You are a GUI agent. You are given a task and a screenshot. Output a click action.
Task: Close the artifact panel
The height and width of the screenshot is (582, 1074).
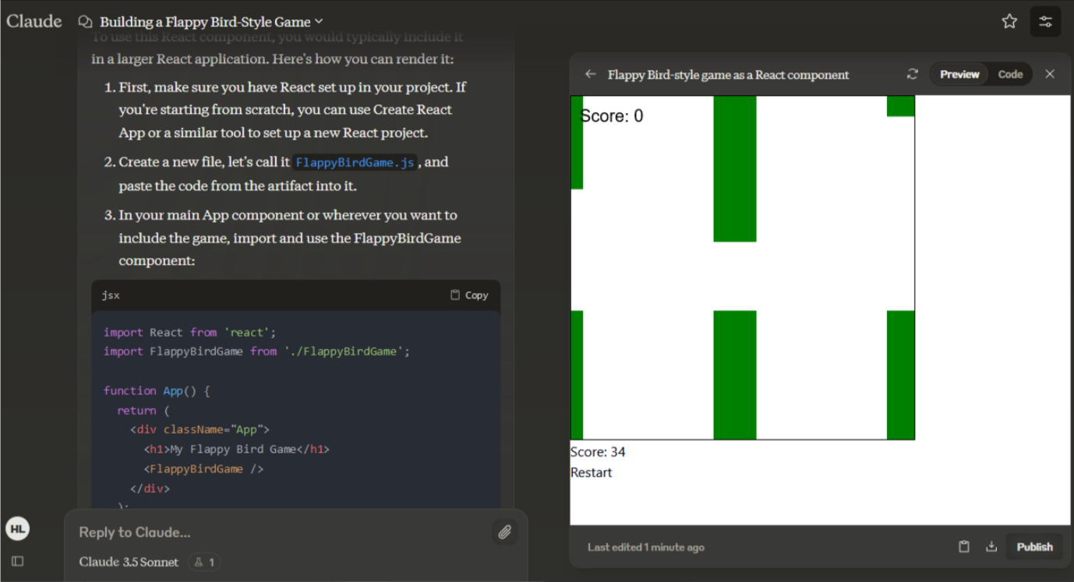point(1050,74)
